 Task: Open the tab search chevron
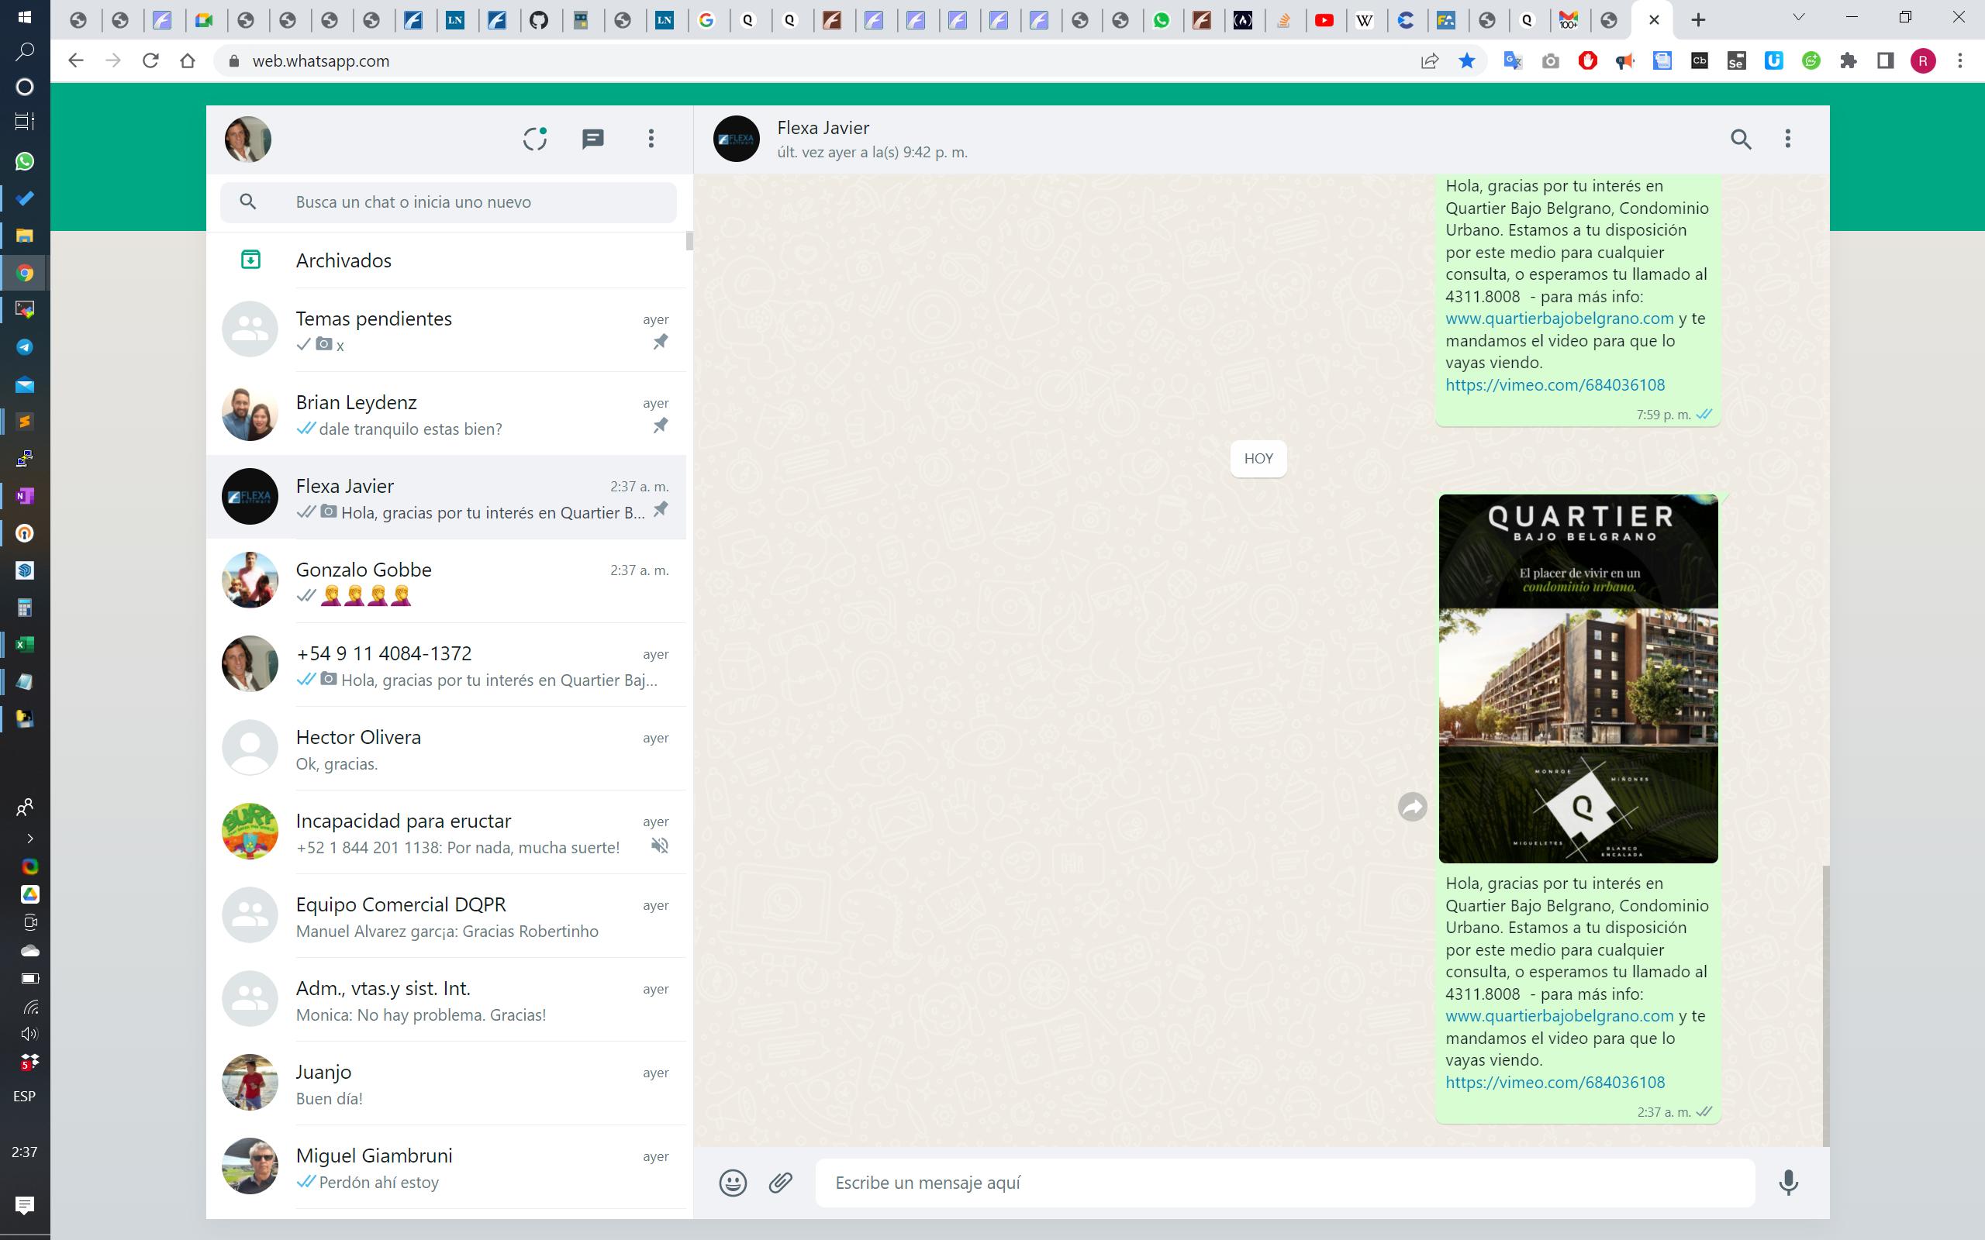tap(1798, 17)
